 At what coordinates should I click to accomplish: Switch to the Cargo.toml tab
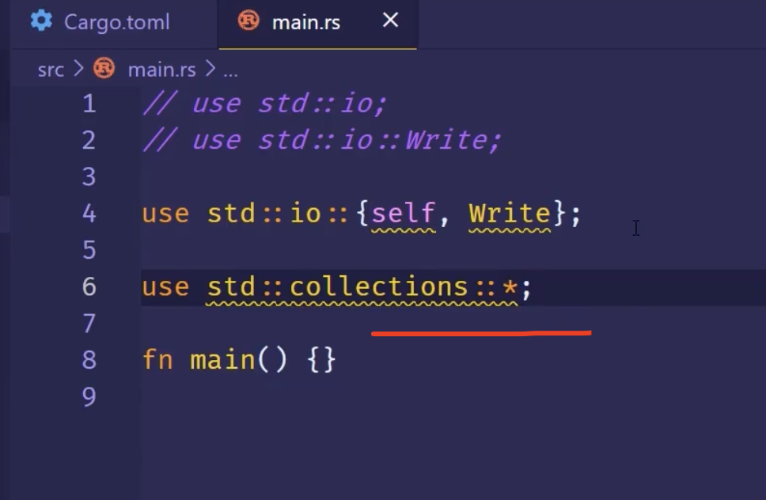point(116,22)
